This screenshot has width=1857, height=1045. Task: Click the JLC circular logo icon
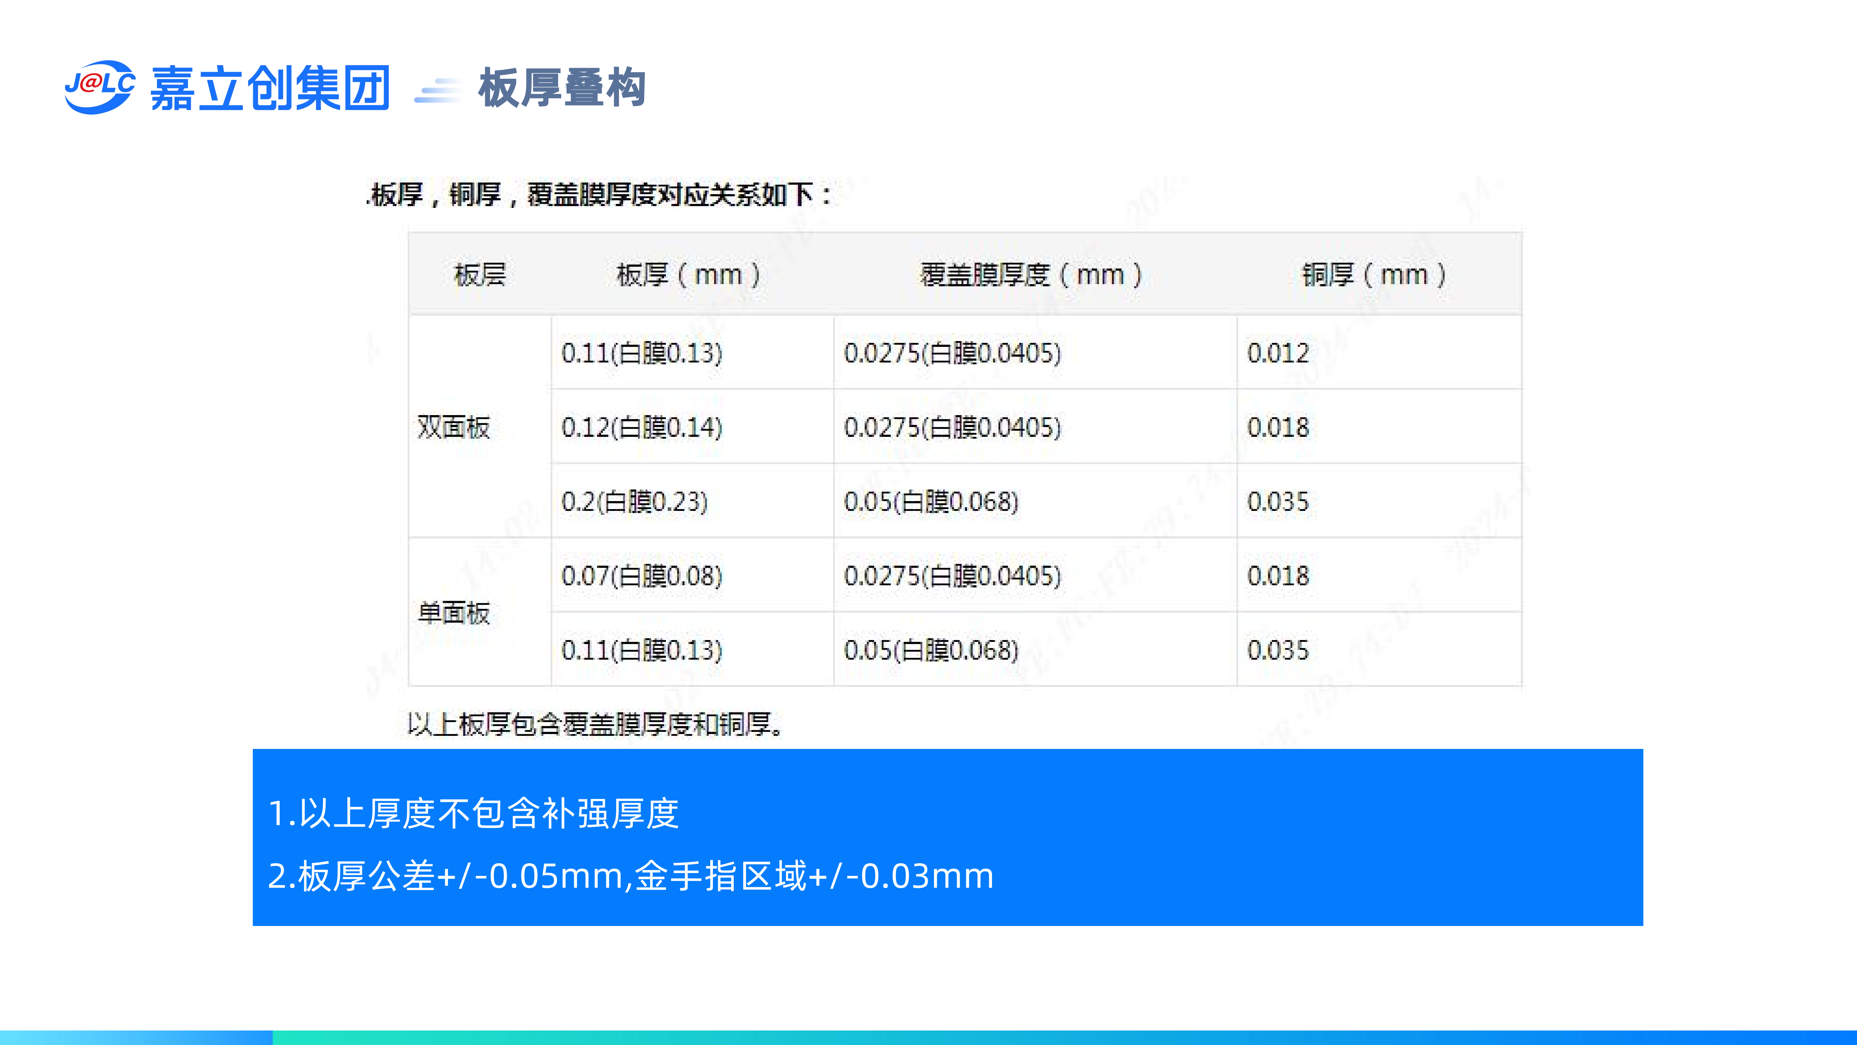tap(99, 87)
